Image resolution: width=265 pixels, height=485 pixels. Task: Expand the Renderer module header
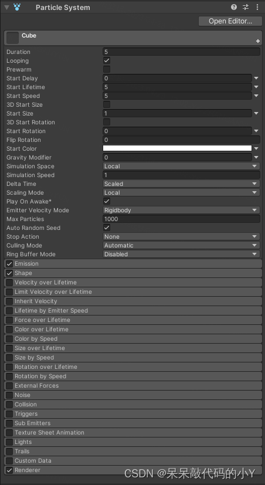coord(133,470)
